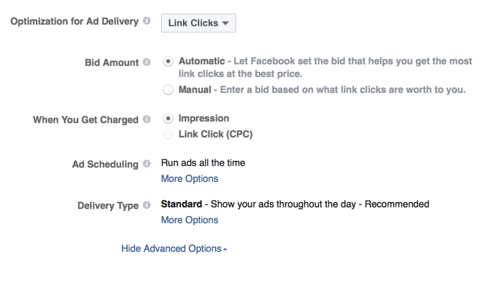The height and width of the screenshot is (282, 501).
Task: Open the Link Clicks dropdown
Action: tap(198, 23)
